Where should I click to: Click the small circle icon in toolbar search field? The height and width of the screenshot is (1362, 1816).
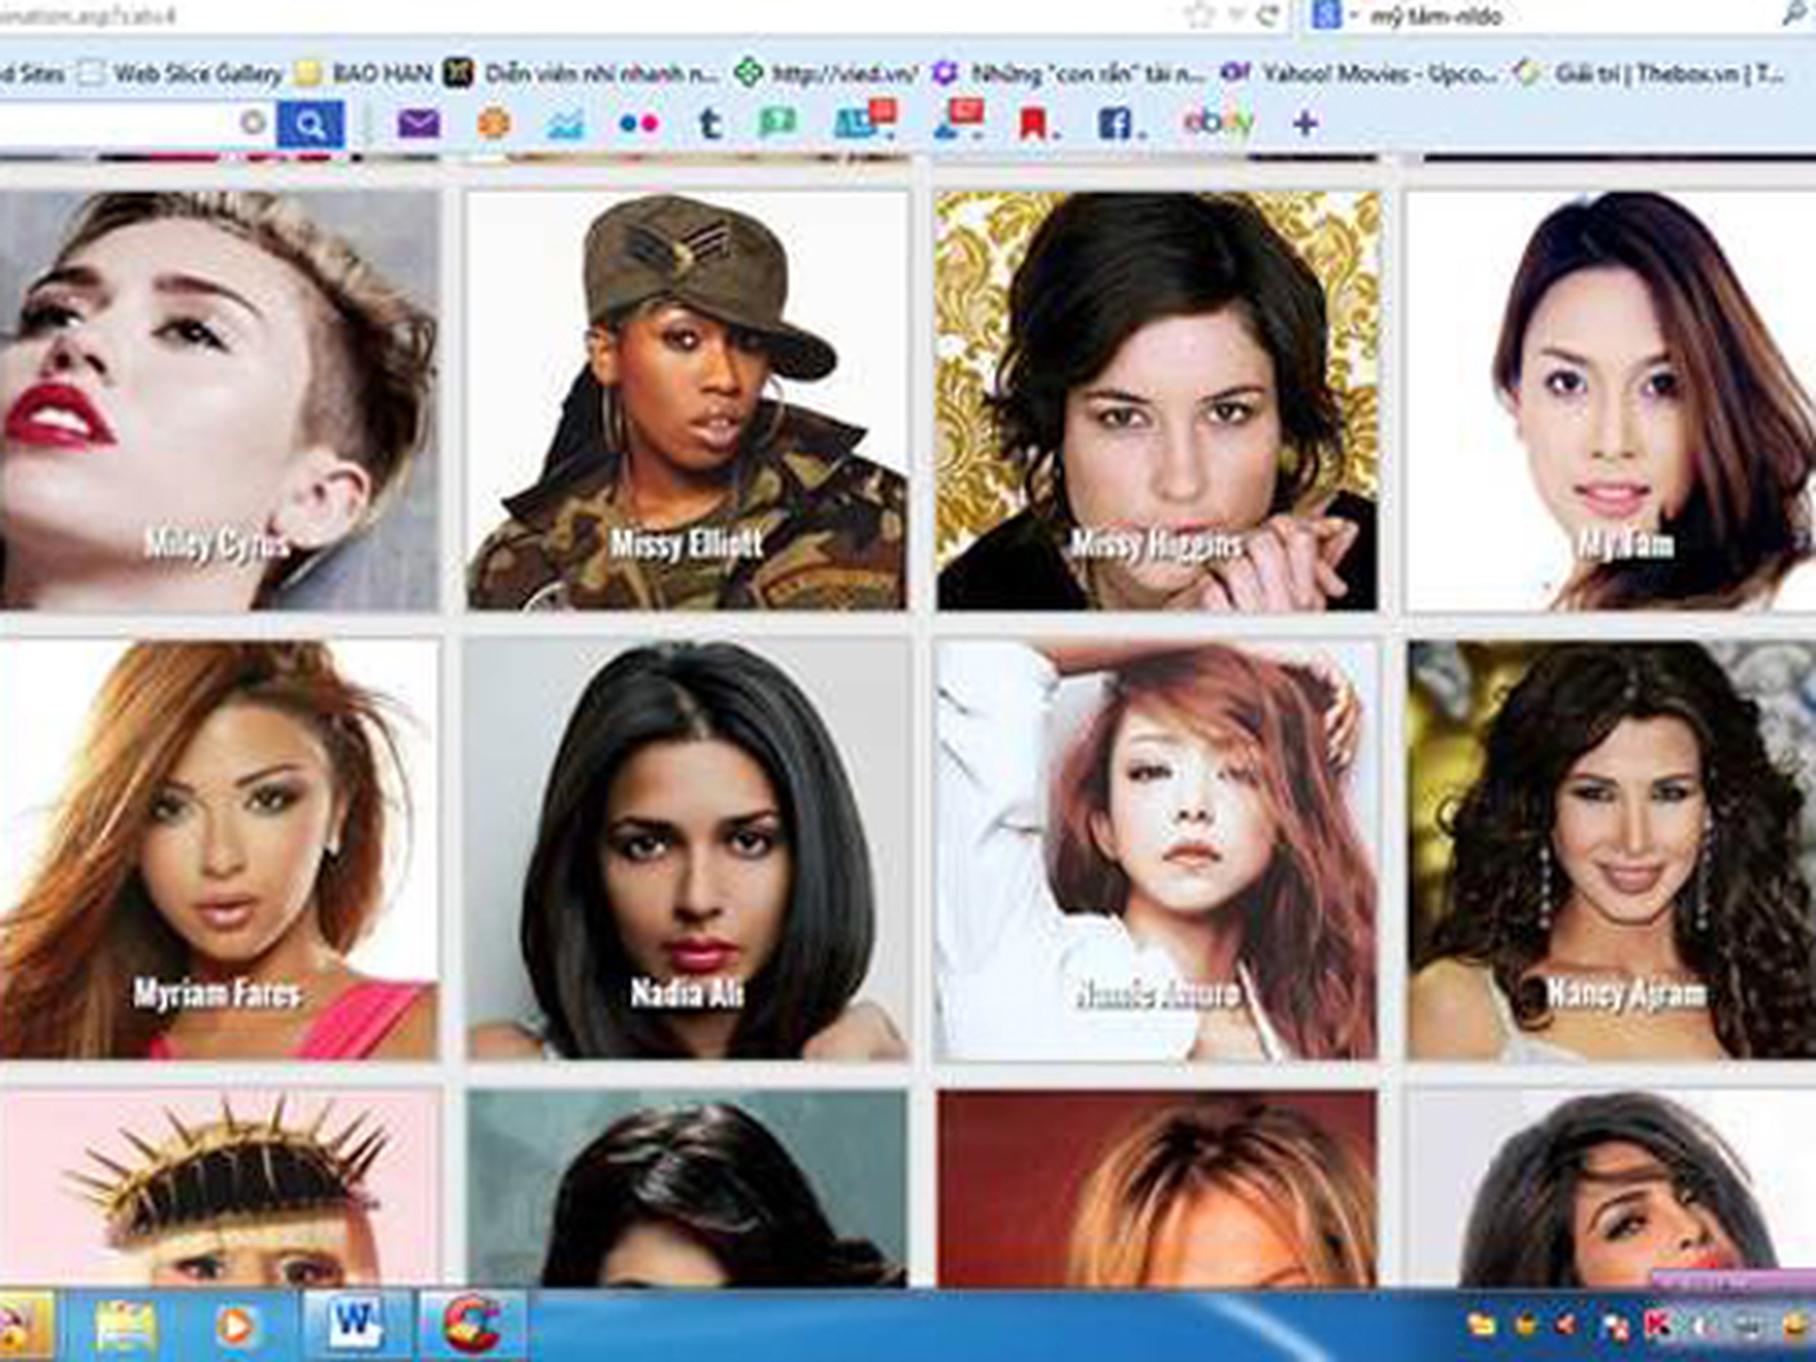(x=253, y=123)
